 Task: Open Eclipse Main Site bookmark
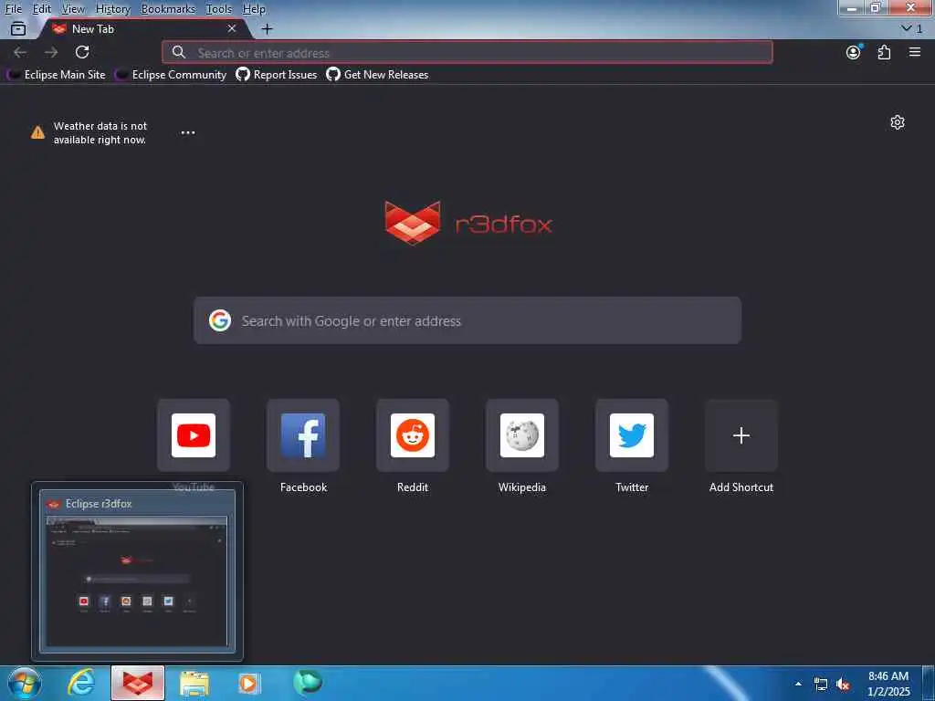click(56, 75)
